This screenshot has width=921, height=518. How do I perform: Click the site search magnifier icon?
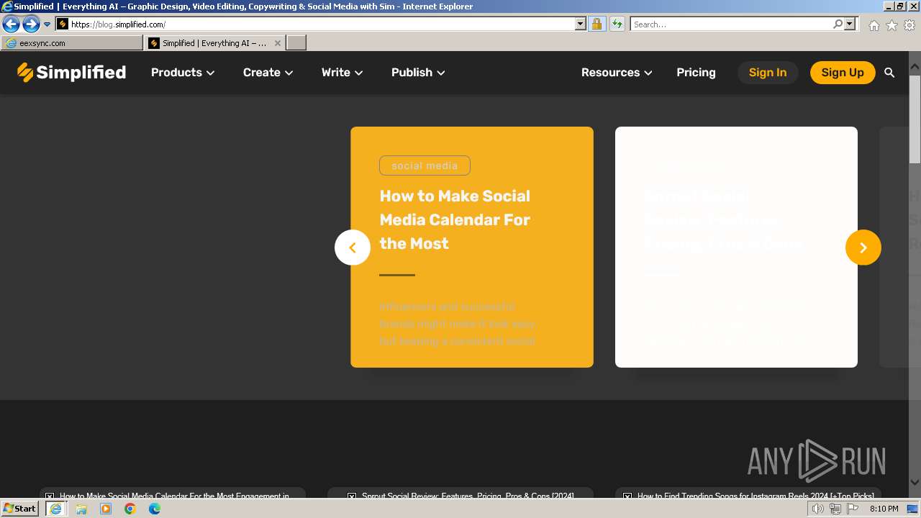tap(889, 72)
